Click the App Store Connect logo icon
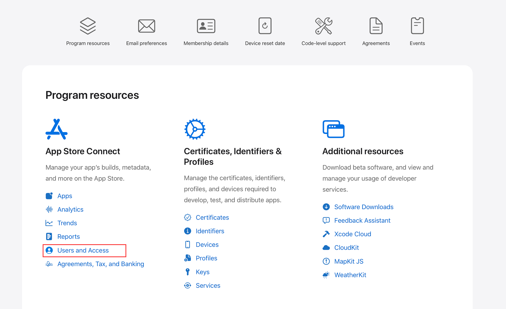The width and height of the screenshot is (506, 309). tap(56, 129)
